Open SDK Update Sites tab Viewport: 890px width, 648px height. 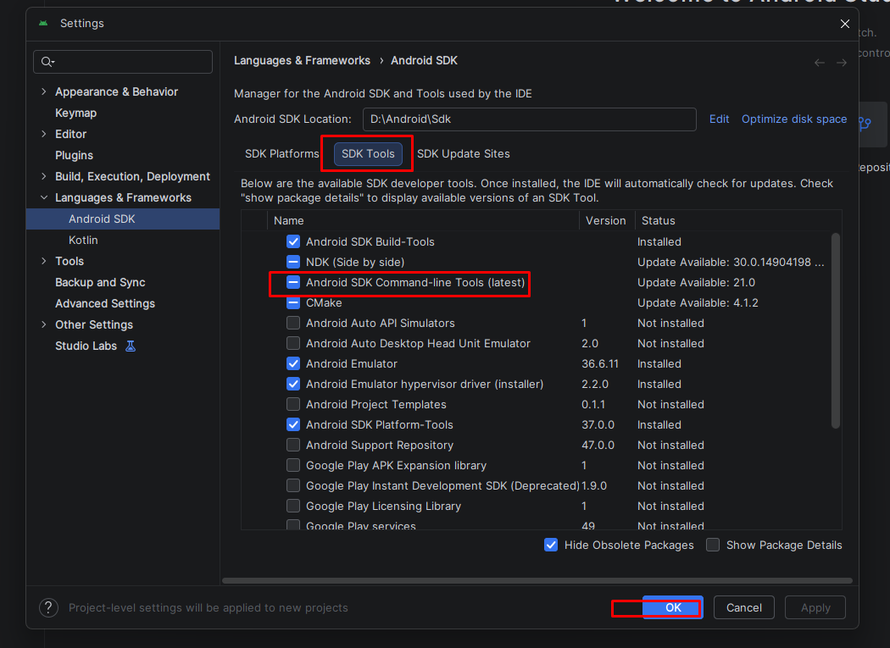pos(463,154)
